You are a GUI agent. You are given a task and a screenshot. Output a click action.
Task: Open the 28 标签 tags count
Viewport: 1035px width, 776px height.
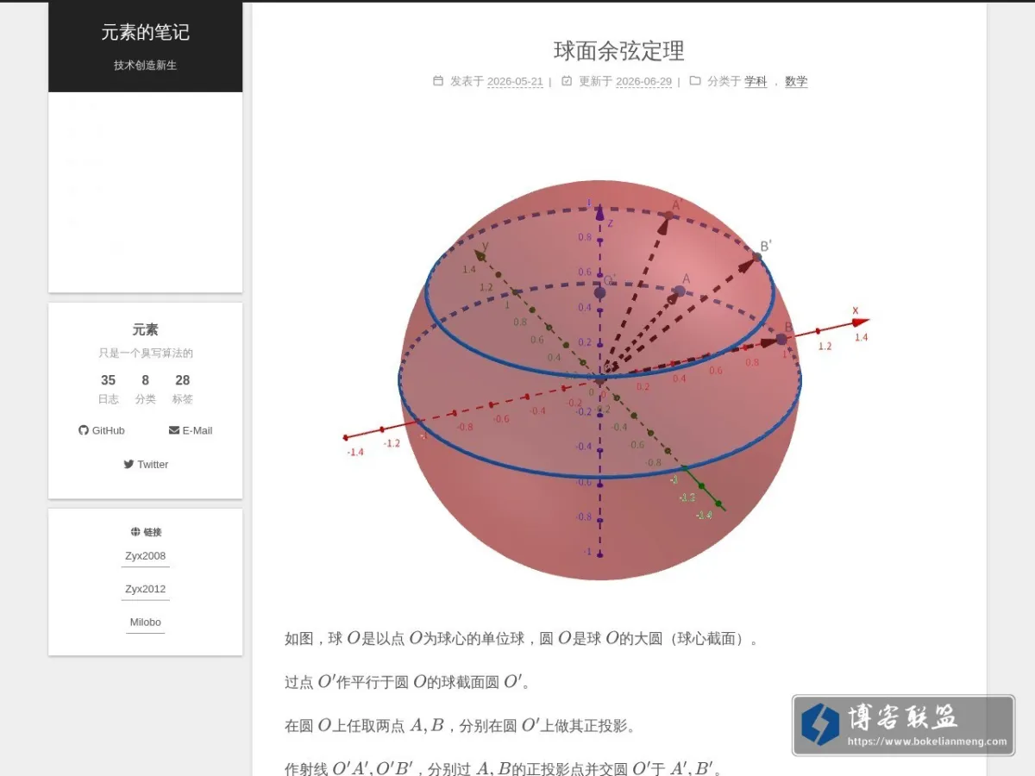pyautogui.click(x=182, y=389)
